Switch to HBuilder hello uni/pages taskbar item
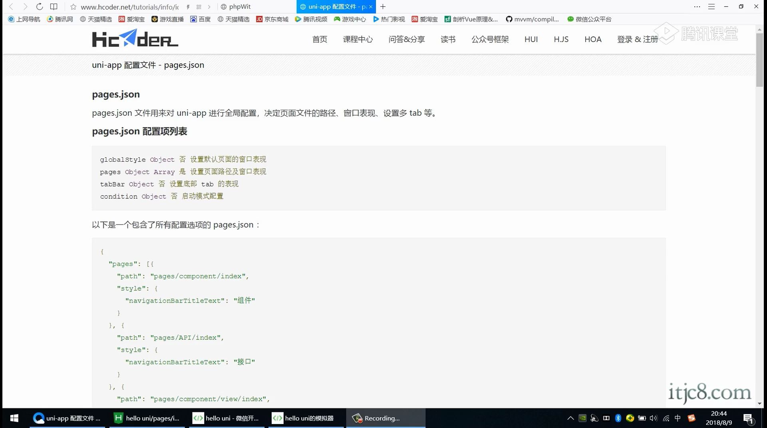767x428 pixels. tap(147, 418)
